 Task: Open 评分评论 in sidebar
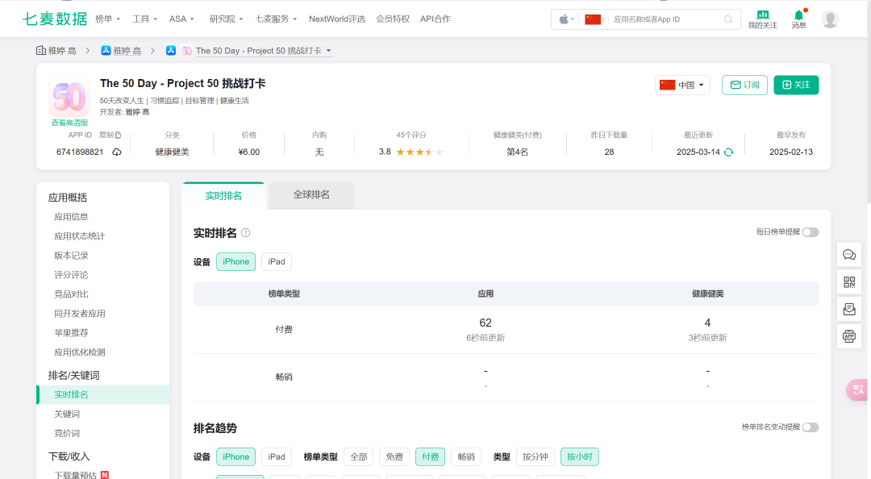click(x=71, y=275)
